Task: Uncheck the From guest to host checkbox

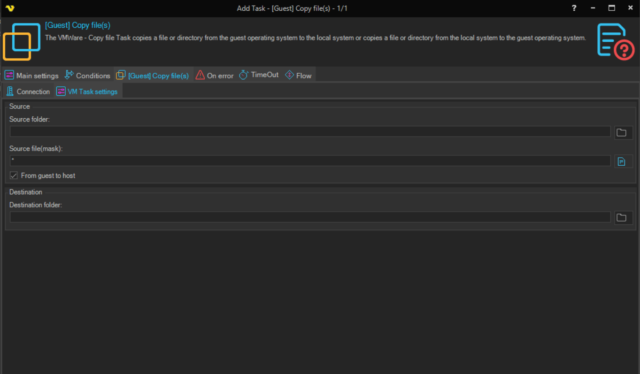Action: (14, 176)
